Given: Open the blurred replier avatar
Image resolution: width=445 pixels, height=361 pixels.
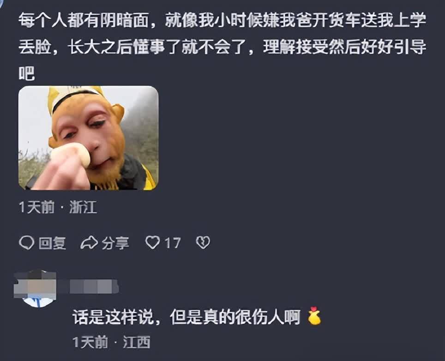Looking at the screenshot, I should point(35,288).
